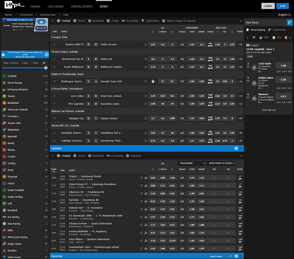Place the BET @ 2.60 suggested bet
Image resolution: width=294 pixels, height=259 pixels.
[41, 28]
